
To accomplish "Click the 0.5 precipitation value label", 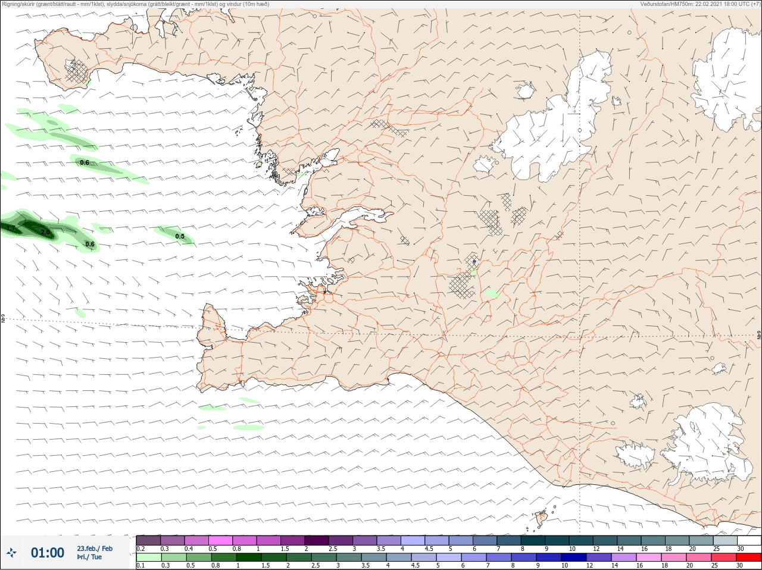I will click(x=180, y=236).
